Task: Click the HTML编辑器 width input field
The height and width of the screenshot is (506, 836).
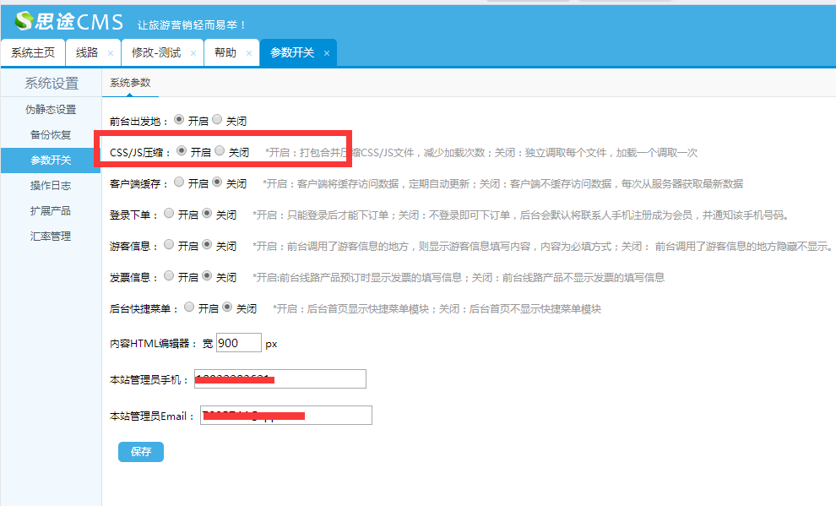Action: tap(238, 343)
